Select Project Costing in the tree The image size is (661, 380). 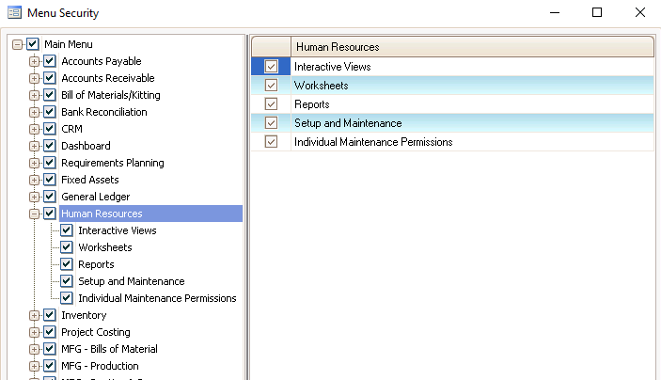[x=96, y=332]
